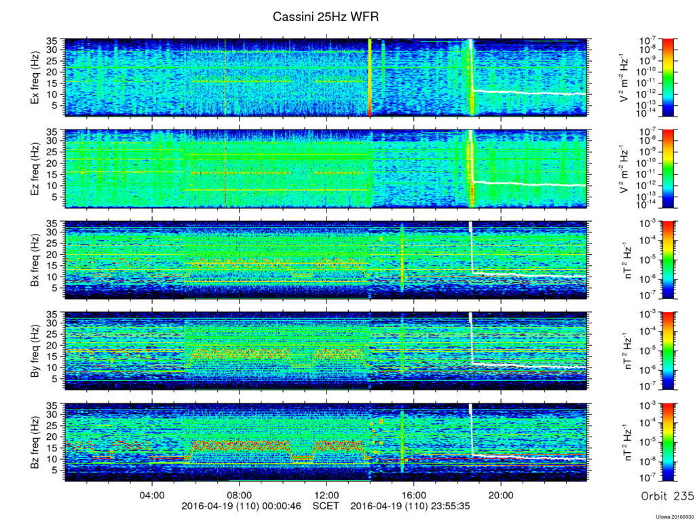Screen dimensions: 695x520
Task: Select the Bz spectrogram panel
Action: 326,442
